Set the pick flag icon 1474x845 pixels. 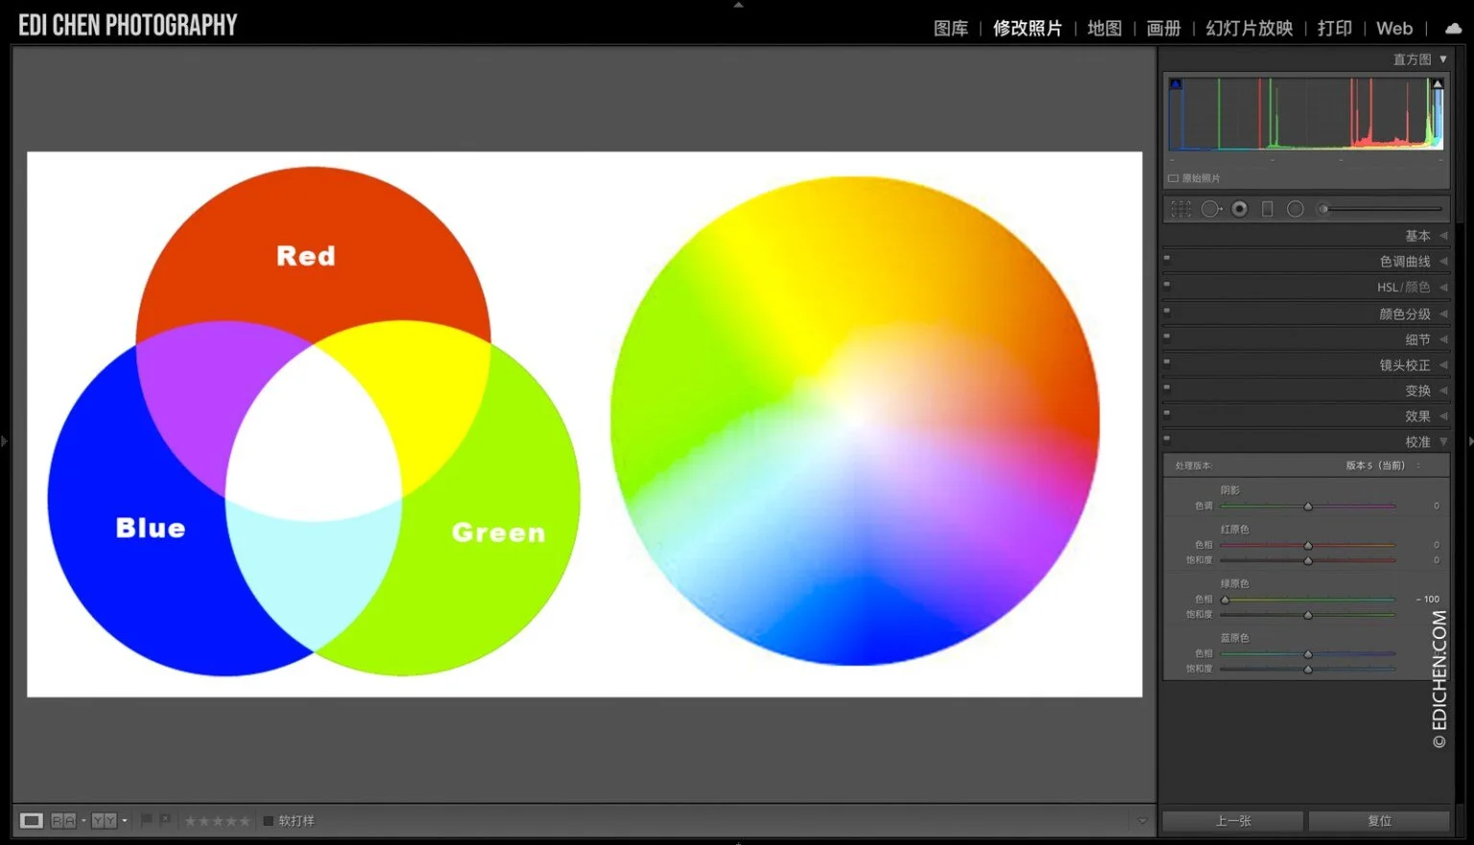click(x=147, y=820)
